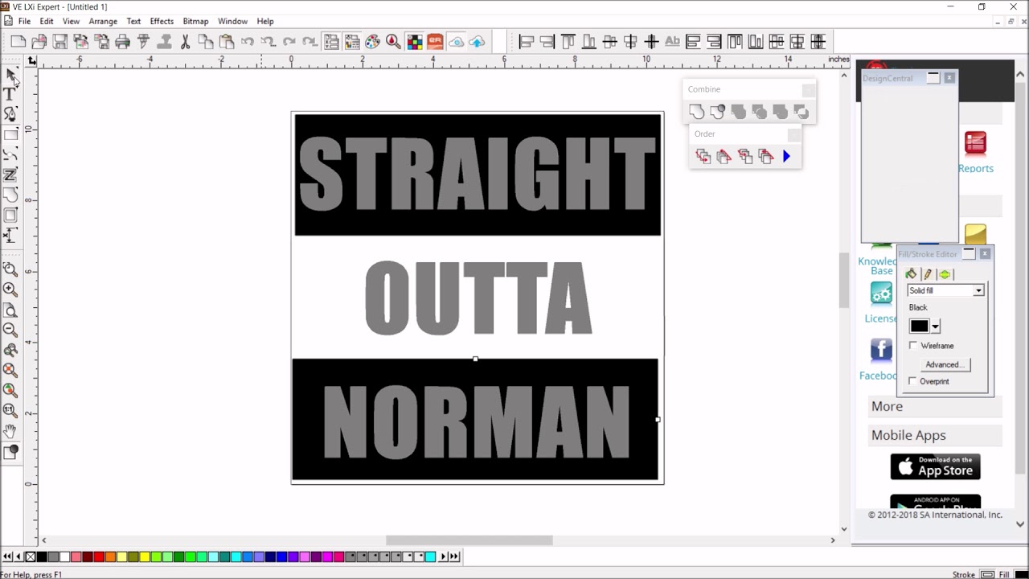
Task: Click the Ab text baseline align icon
Action: click(x=672, y=42)
